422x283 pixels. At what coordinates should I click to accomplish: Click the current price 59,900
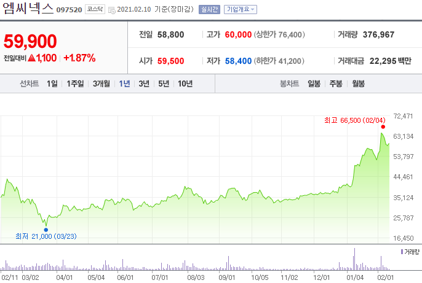click(x=30, y=41)
